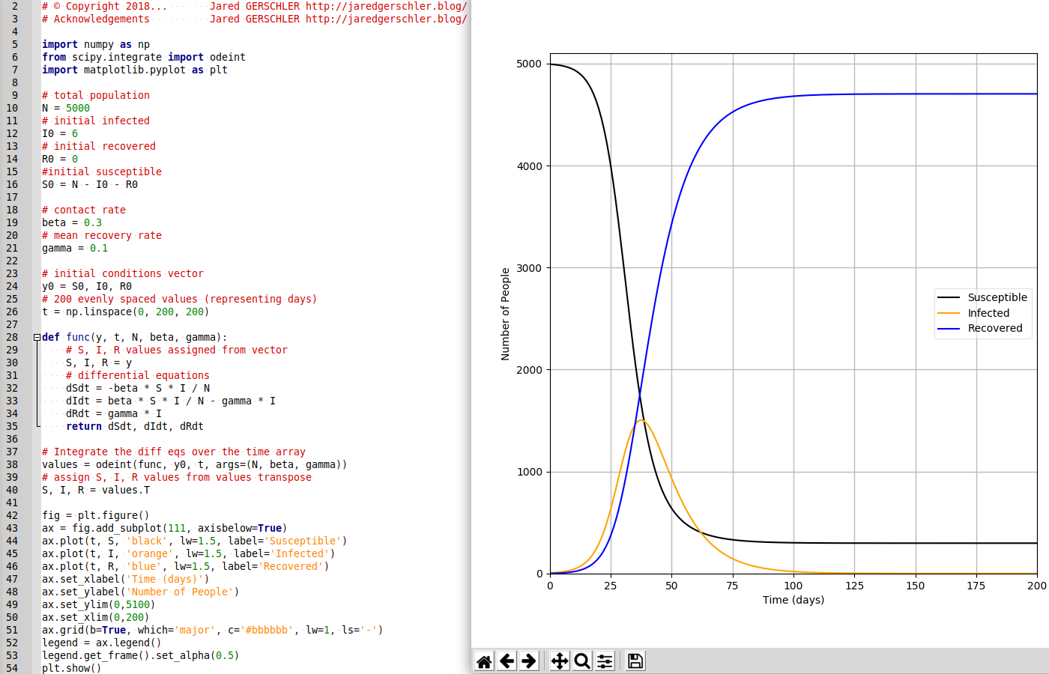Place cursor on beta value 0.3
Viewport: 1049px width, 674px height.
(x=93, y=222)
